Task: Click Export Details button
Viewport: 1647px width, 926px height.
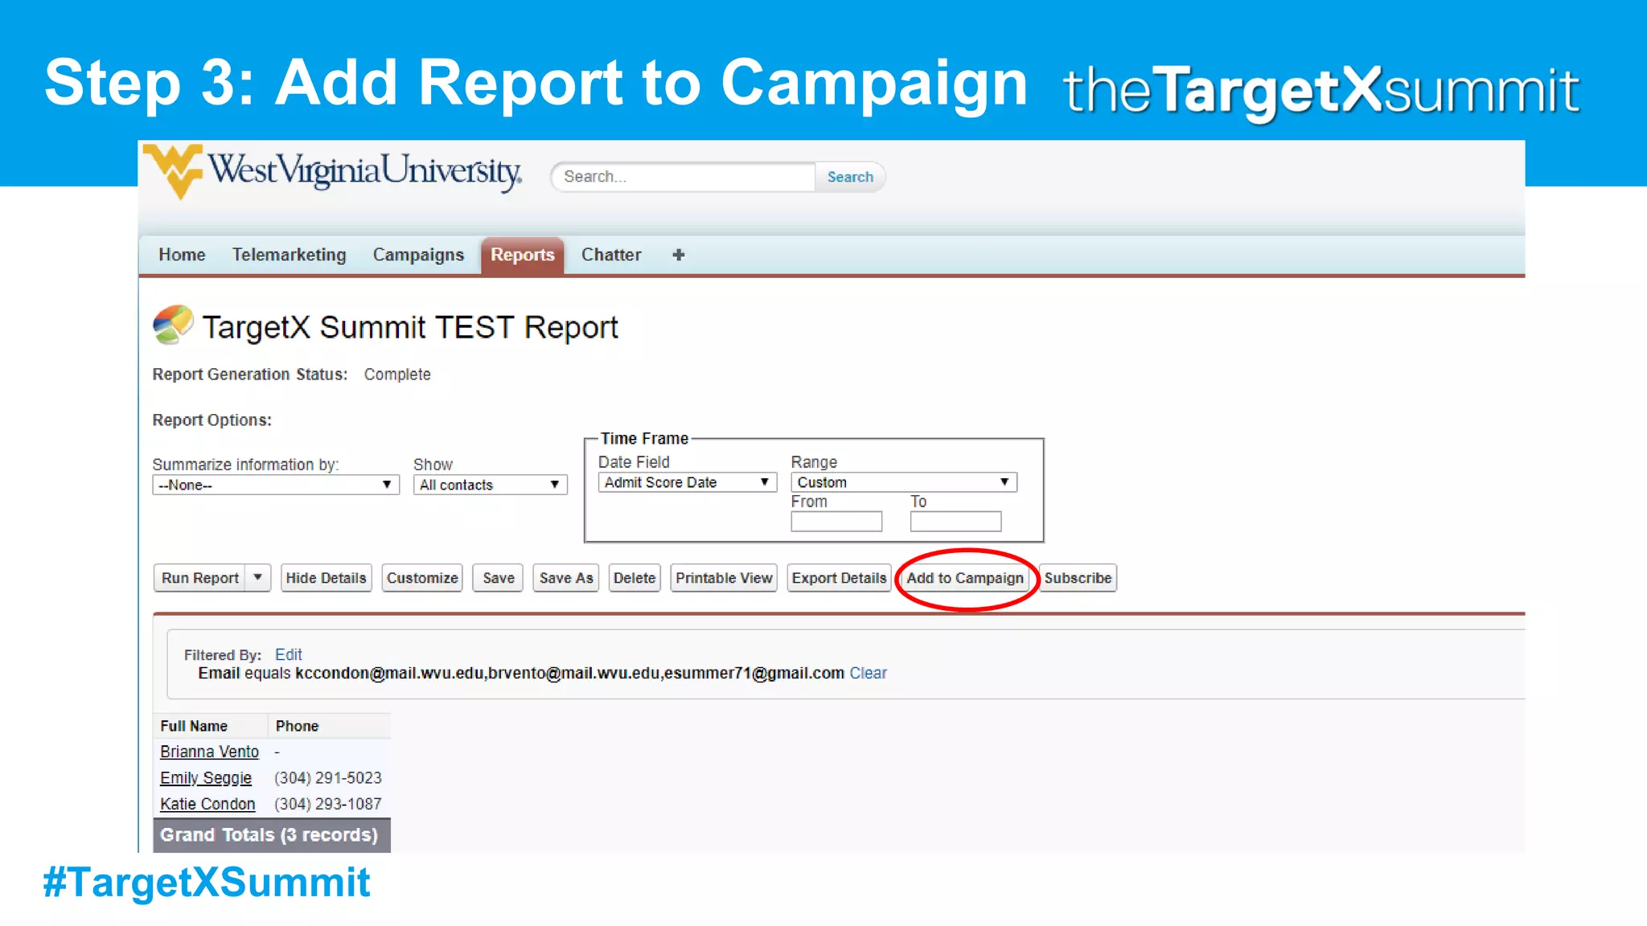Action: tap(839, 578)
